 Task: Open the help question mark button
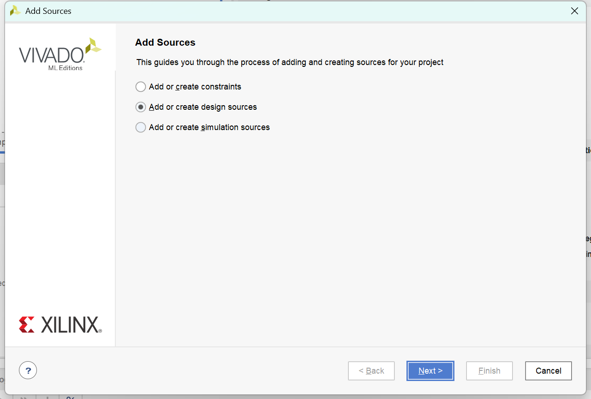28,370
